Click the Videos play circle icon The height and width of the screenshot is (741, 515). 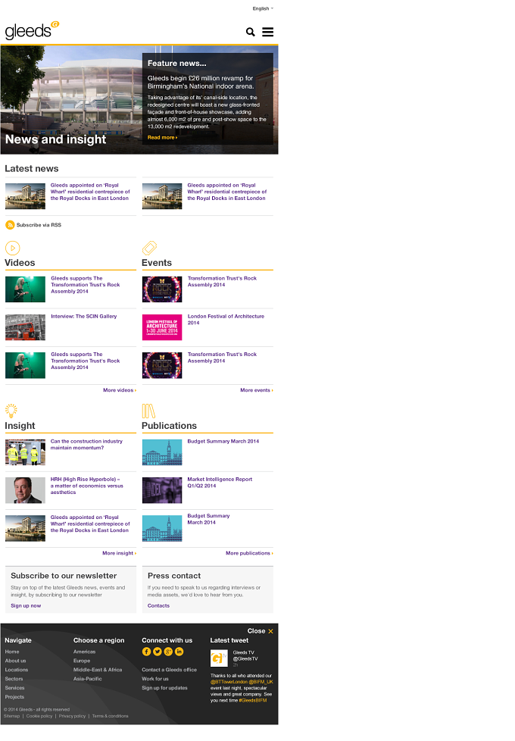tap(13, 248)
